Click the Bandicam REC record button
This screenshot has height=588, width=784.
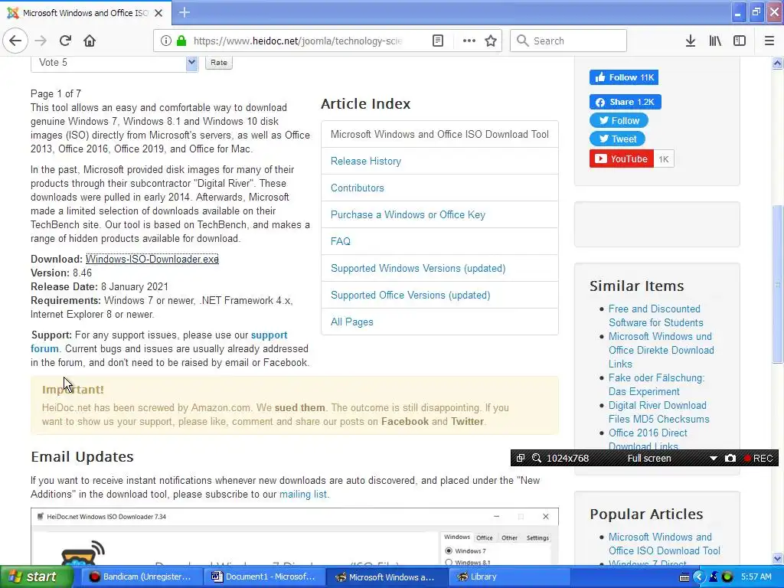pos(759,458)
